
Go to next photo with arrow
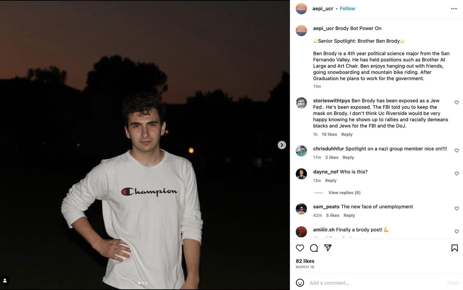point(282,145)
